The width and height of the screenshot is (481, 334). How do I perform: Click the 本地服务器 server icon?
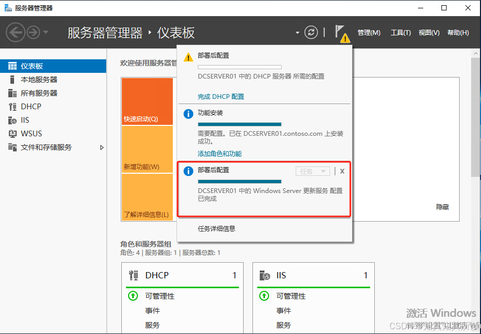[12, 80]
